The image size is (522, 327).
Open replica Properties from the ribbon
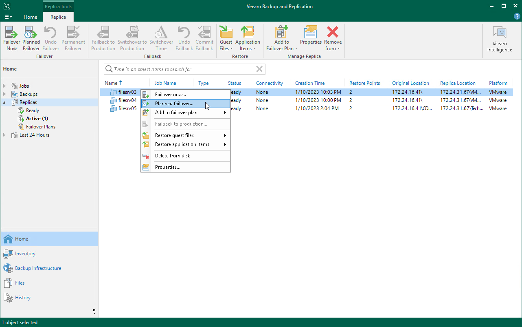pyautogui.click(x=311, y=35)
